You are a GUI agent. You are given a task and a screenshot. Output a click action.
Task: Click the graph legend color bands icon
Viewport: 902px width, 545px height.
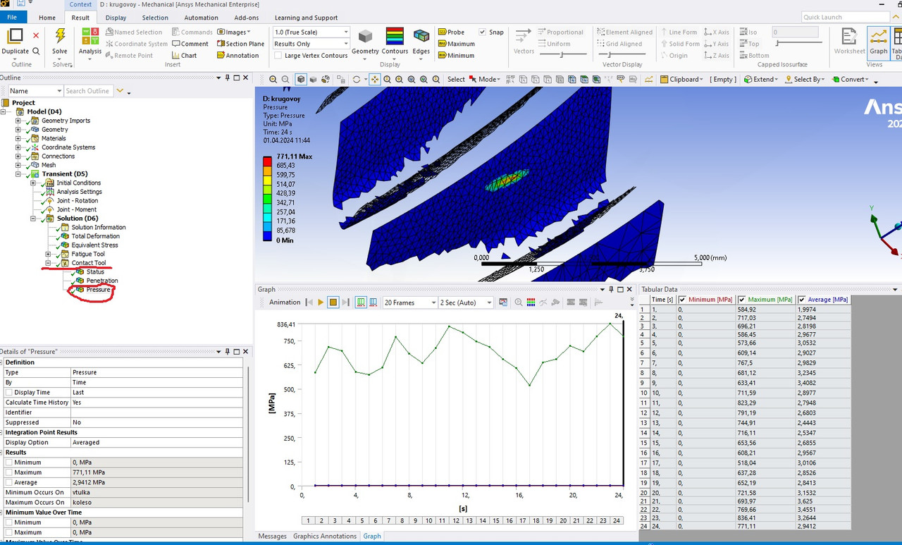pyautogui.click(x=531, y=302)
